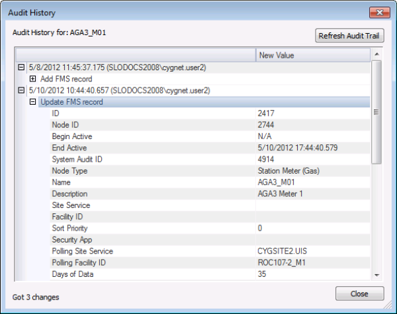The width and height of the screenshot is (397, 314).
Task: Click the value 2744
Action: pos(266,125)
